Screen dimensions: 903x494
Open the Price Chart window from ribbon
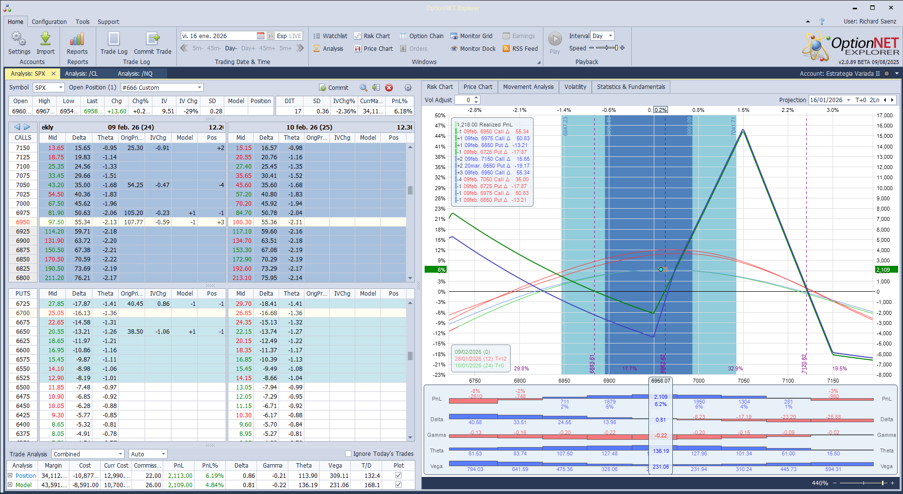point(373,48)
